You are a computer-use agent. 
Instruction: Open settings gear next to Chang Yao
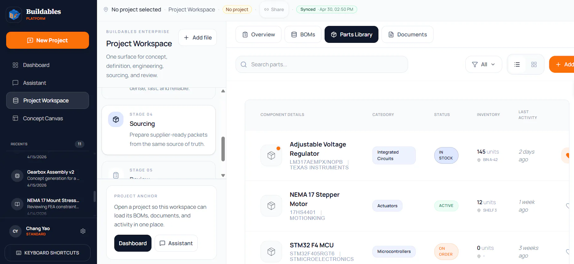(83, 231)
